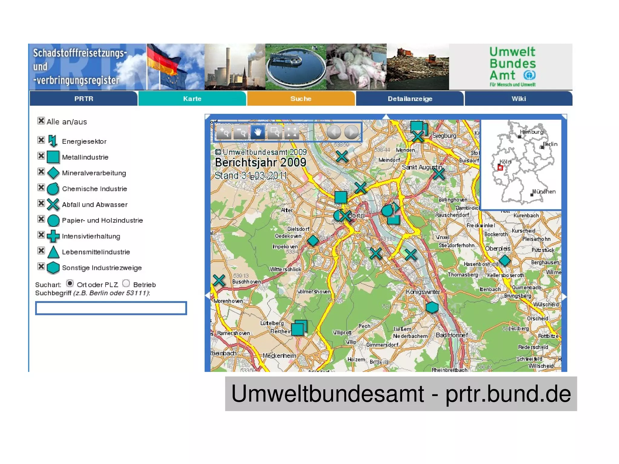Click into the Suchbegriff search field
This screenshot has width=619, height=464.
111,308
